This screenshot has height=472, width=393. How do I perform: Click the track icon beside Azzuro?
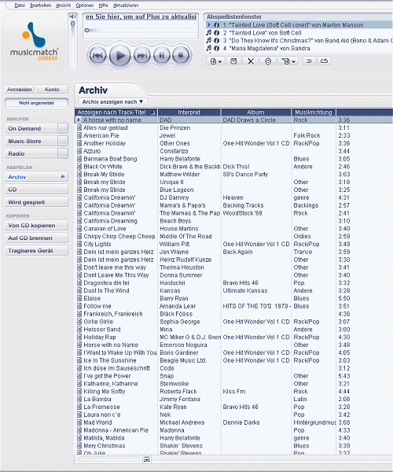(x=79, y=151)
